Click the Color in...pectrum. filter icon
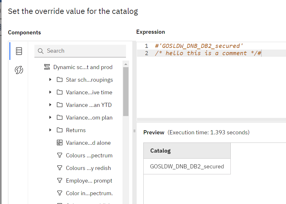286x204 pixels. click(x=60, y=193)
